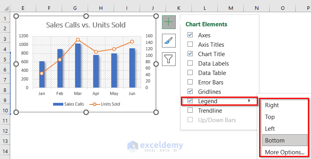This screenshot has width=311, height=159.
Task: Toggle the Gridlines checkbox off
Action: pos(190,92)
